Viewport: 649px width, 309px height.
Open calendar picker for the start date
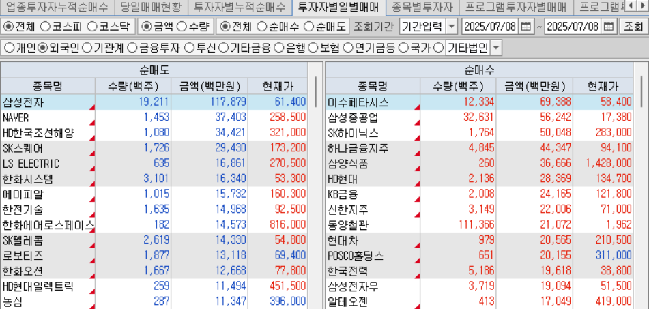[x=525, y=27]
